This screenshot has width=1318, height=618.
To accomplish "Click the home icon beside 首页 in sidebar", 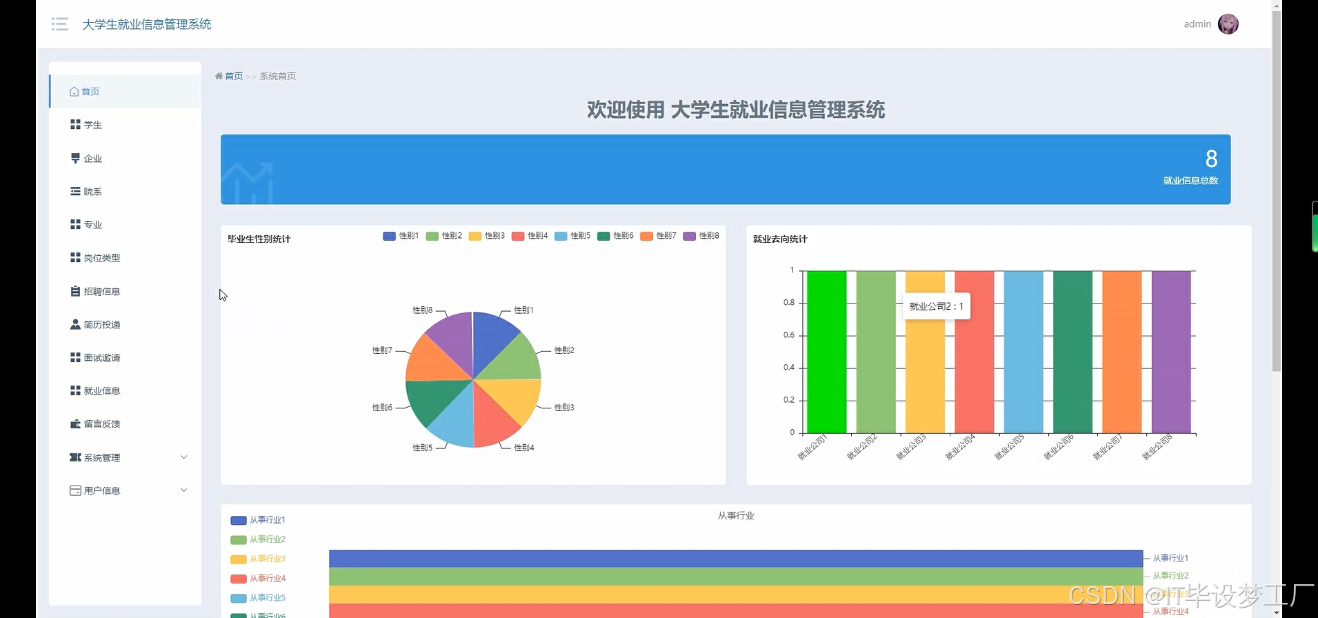I will tap(74, 91).
